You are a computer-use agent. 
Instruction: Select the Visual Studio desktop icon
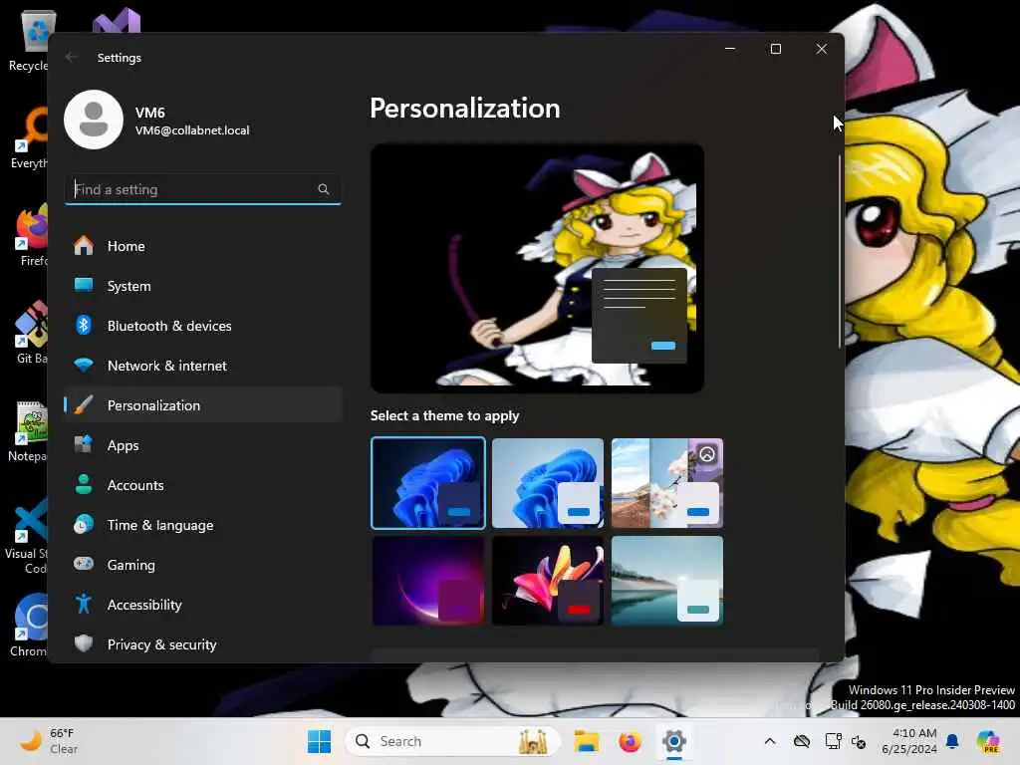(x=117, y=21)
